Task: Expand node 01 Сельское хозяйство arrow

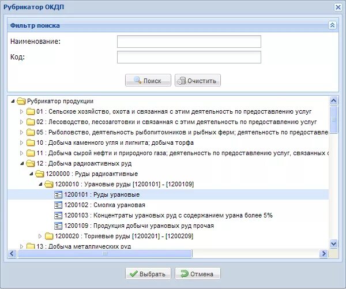Action: pyautogui.click(x=22, y=111)
